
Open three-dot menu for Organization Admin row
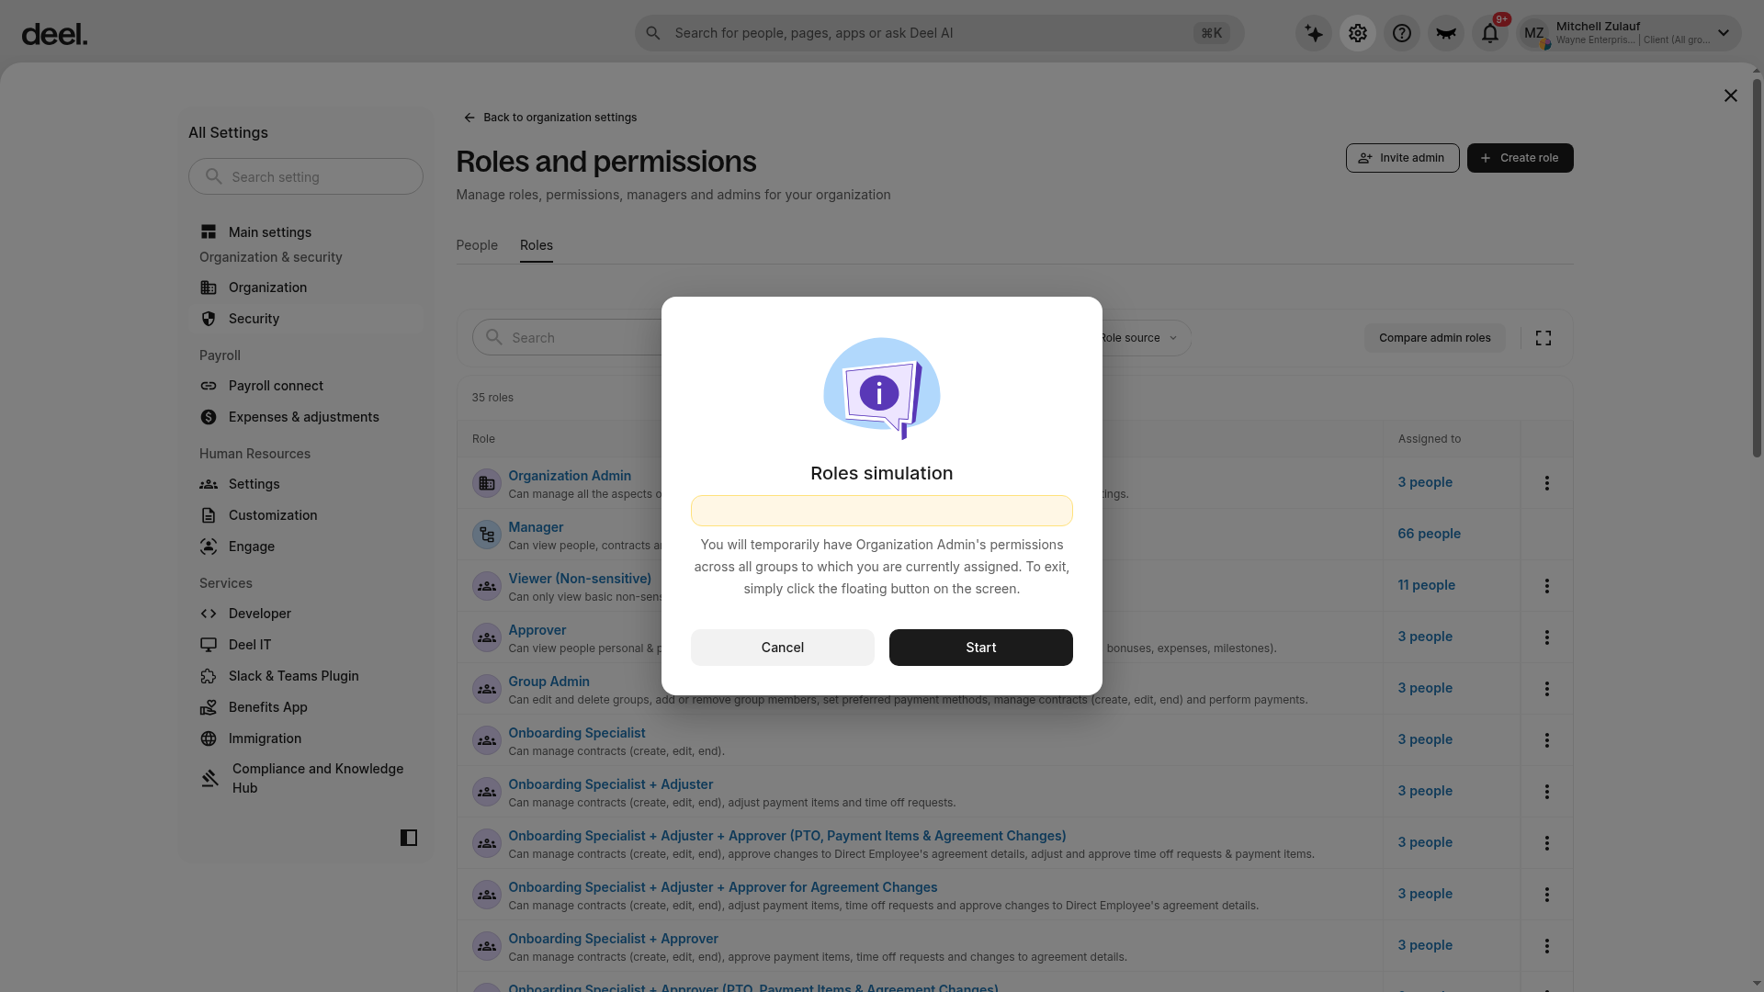click(1547, 483)
